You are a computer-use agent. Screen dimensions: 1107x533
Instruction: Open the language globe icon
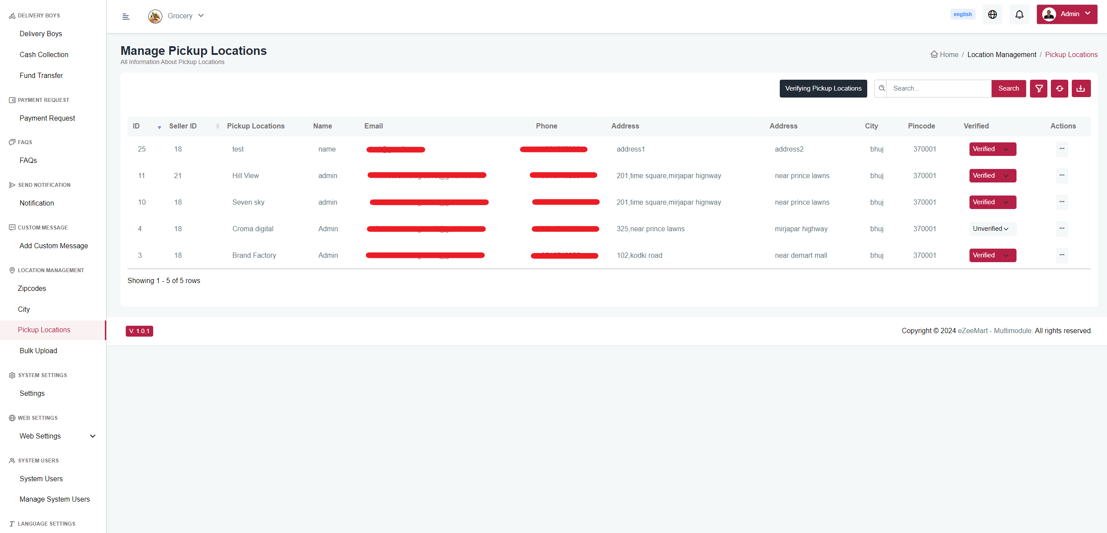(x=992, y=14)
